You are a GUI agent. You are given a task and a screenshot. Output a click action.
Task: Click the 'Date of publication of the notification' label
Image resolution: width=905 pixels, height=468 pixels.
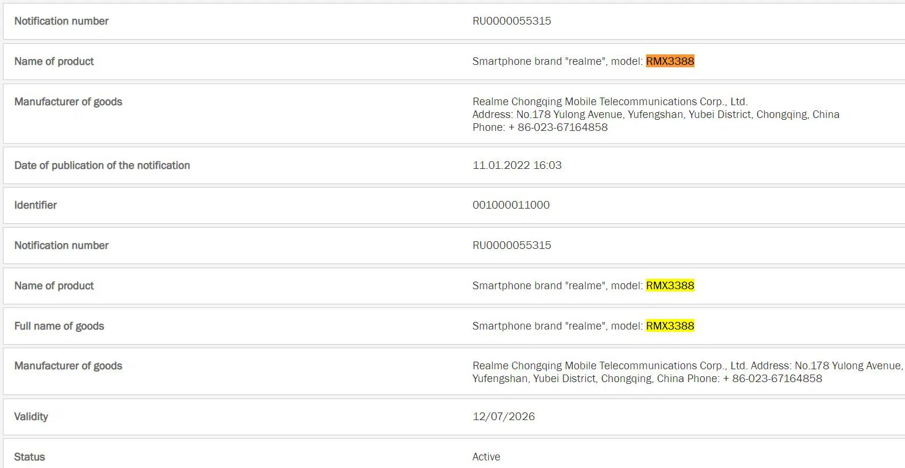(102, 165)
